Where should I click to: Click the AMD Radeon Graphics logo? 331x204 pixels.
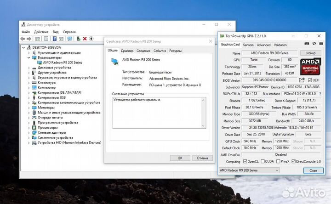[x=310, y=67]
